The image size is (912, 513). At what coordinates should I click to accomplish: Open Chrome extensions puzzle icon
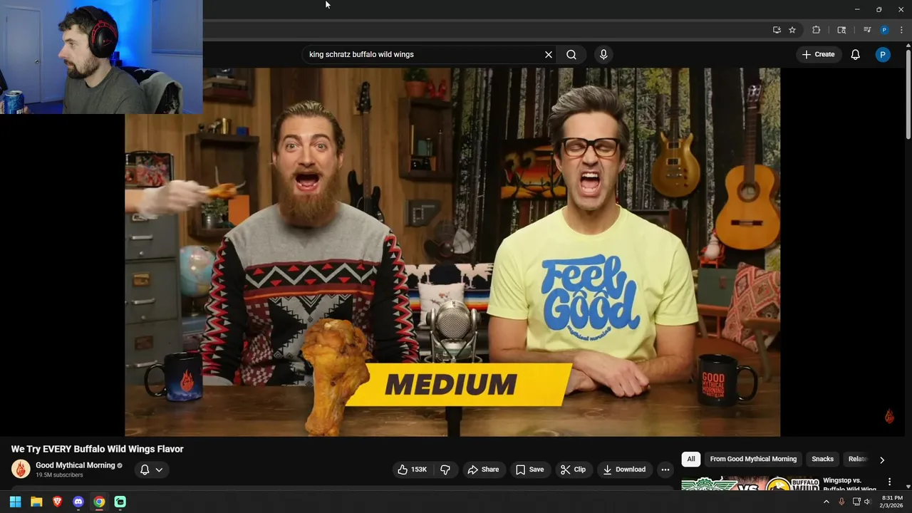(817, 30)
